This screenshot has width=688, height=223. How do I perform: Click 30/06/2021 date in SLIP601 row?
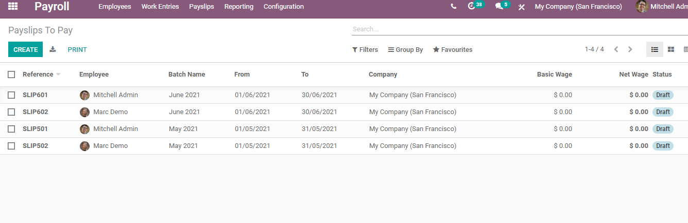[319, 95]
